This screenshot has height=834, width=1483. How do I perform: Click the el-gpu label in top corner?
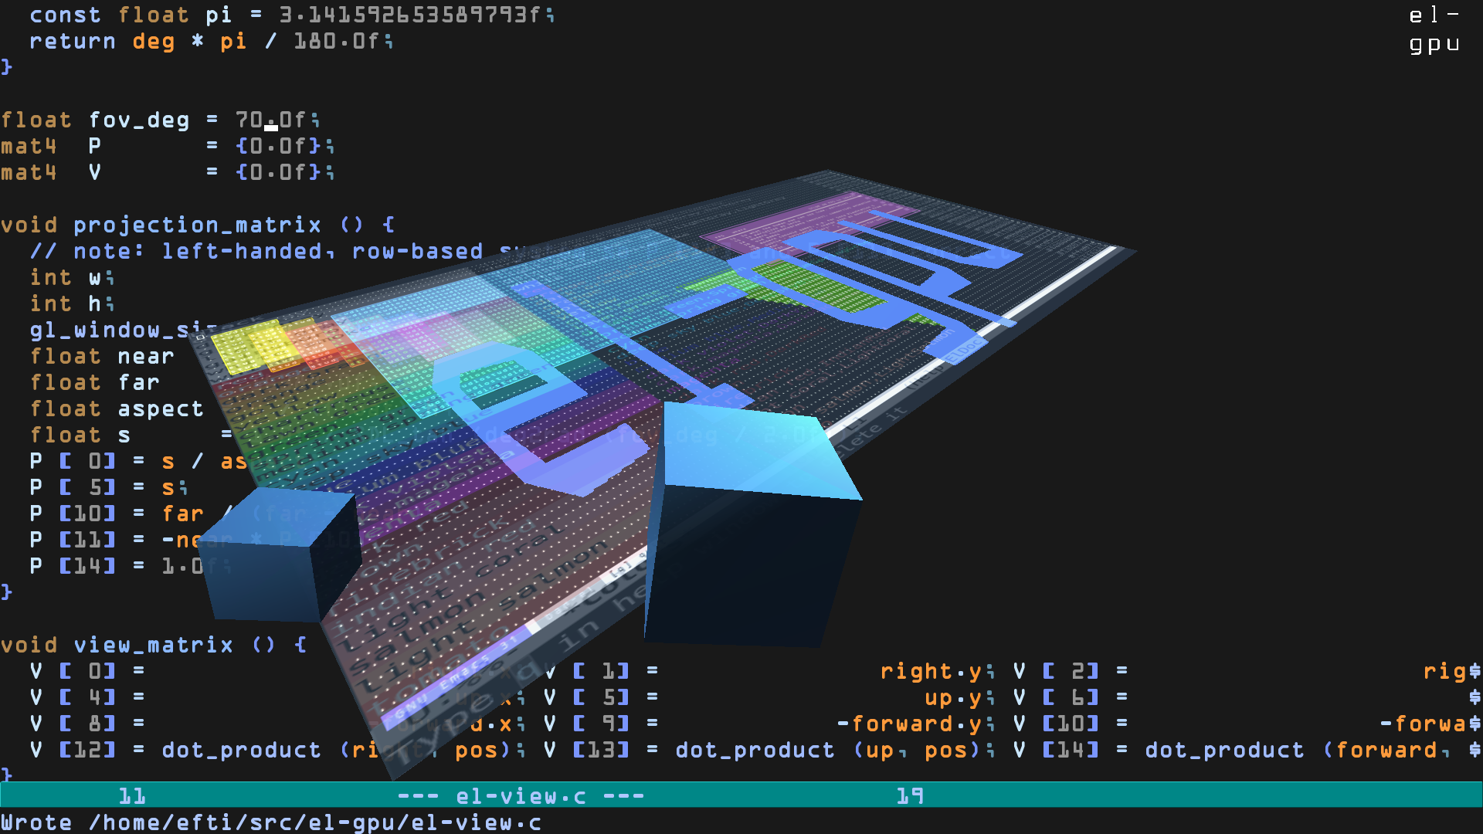(1434, 29)
